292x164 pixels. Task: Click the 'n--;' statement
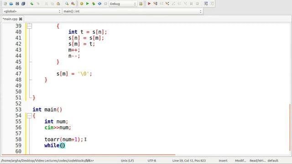74,56
